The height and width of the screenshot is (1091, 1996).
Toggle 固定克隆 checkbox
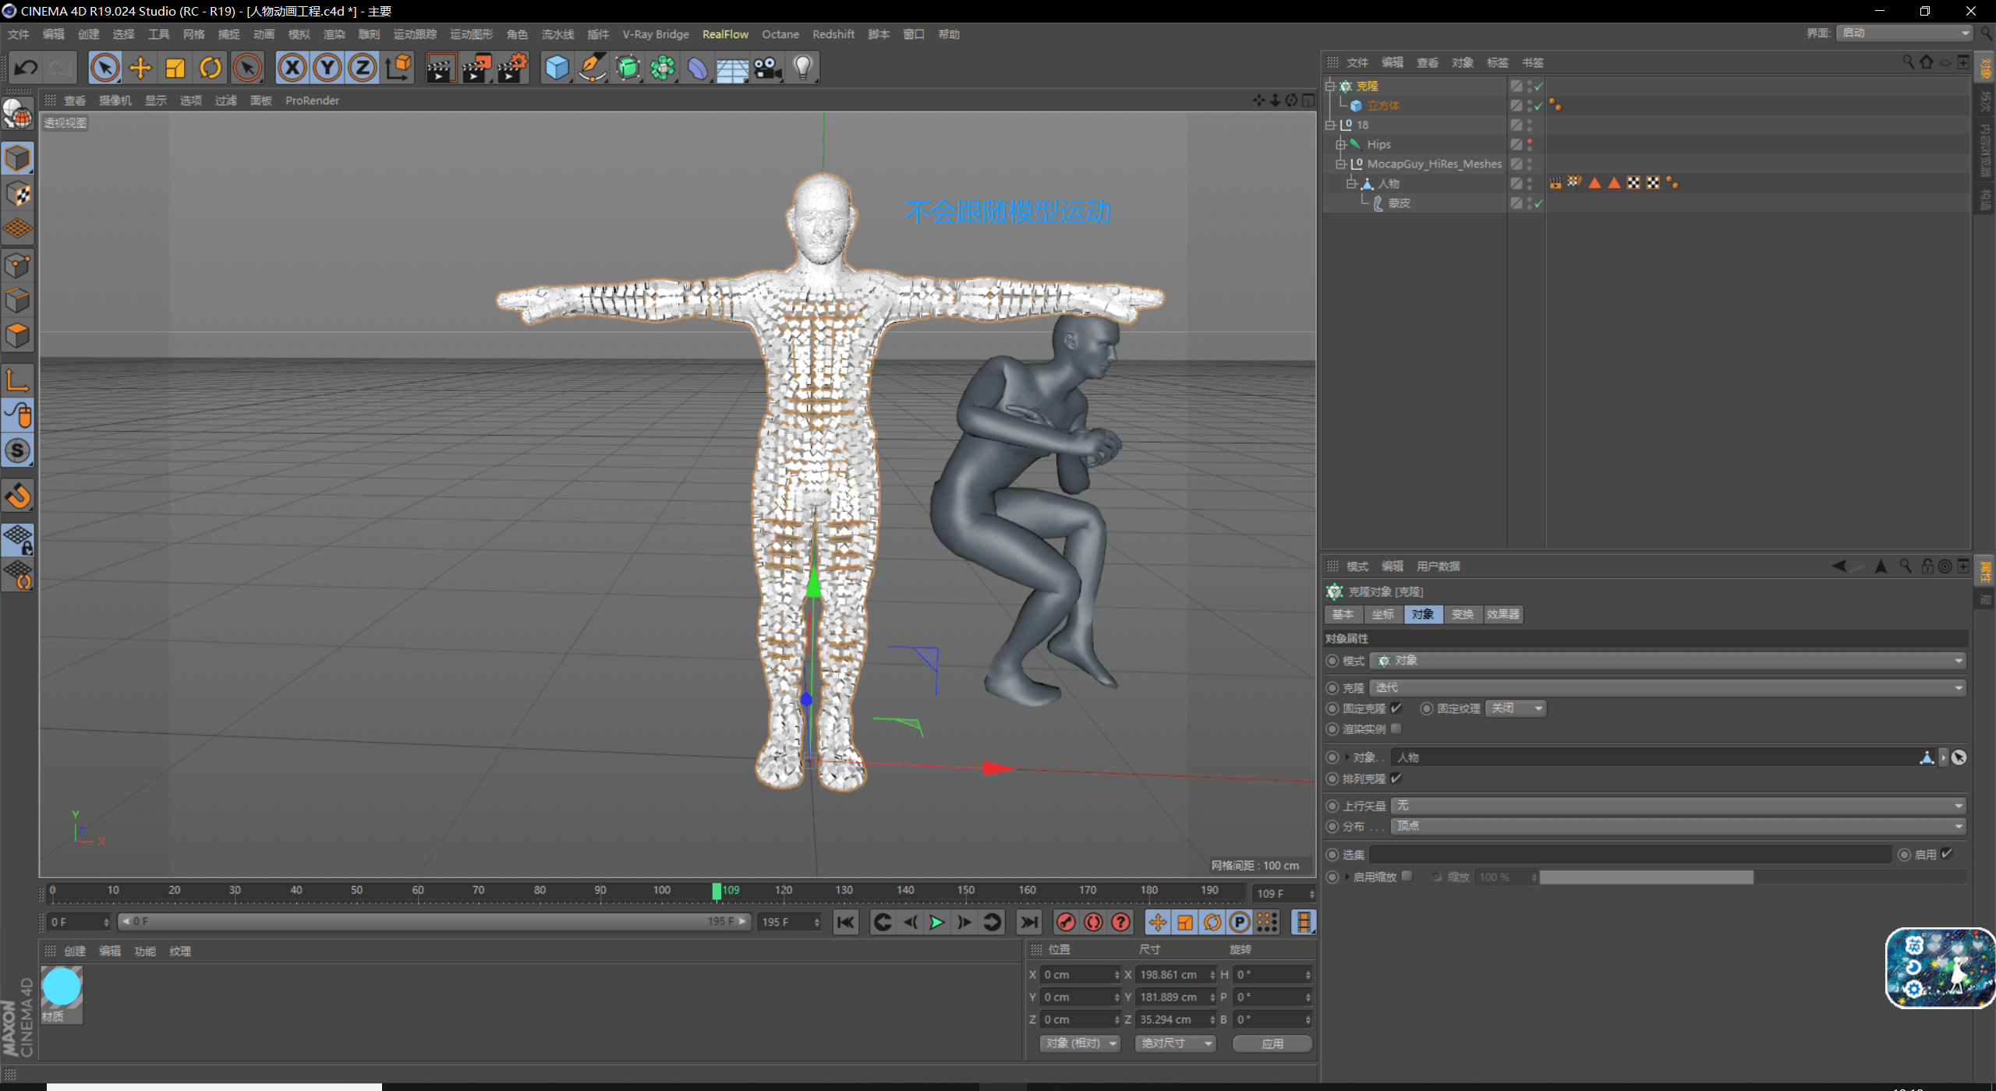click(x=1396, y=708)
